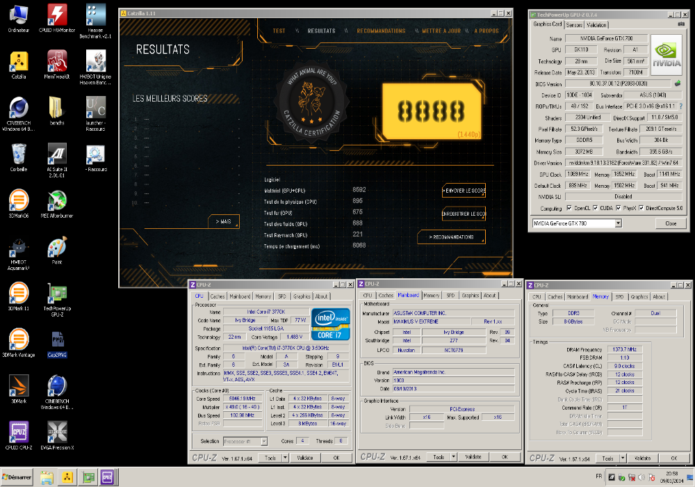Click Validate in the CPU-Z CPU window
Screen dimensions: 695x487
pyautogui.click(x=304, y=457)
